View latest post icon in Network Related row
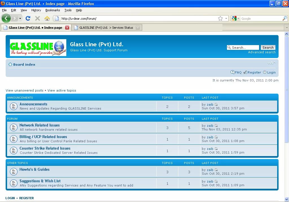 click(x=216, y=126)
